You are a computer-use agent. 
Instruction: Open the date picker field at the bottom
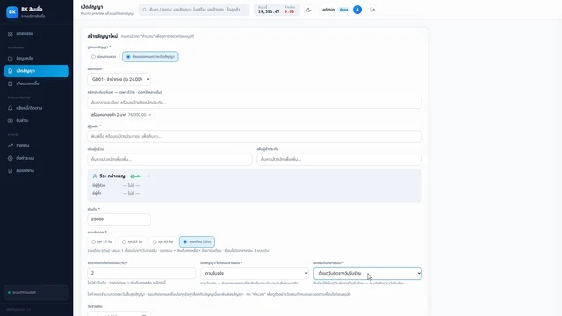[119, 314]
